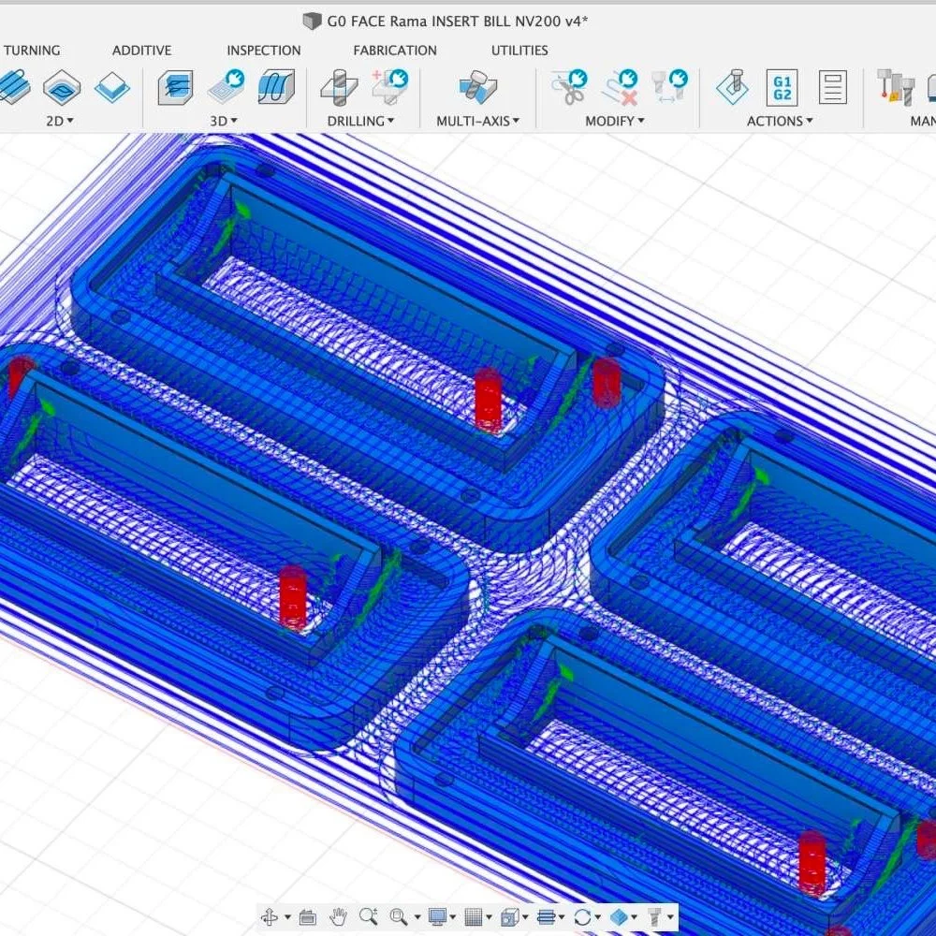Click the tool visibility end-mill icon
Screen dimensions: 936x936
(655, 916)
